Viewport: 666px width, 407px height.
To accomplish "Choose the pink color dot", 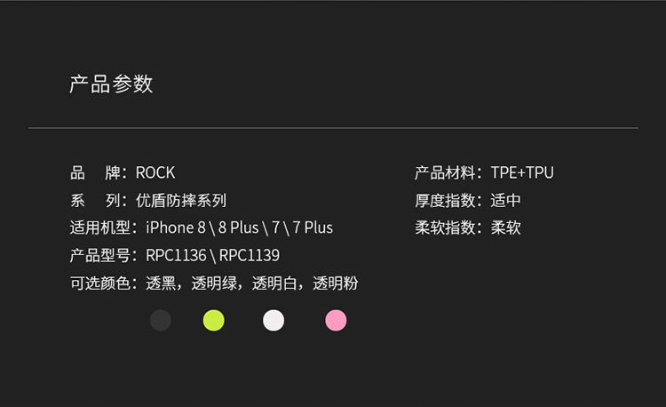I will [336, 320].
